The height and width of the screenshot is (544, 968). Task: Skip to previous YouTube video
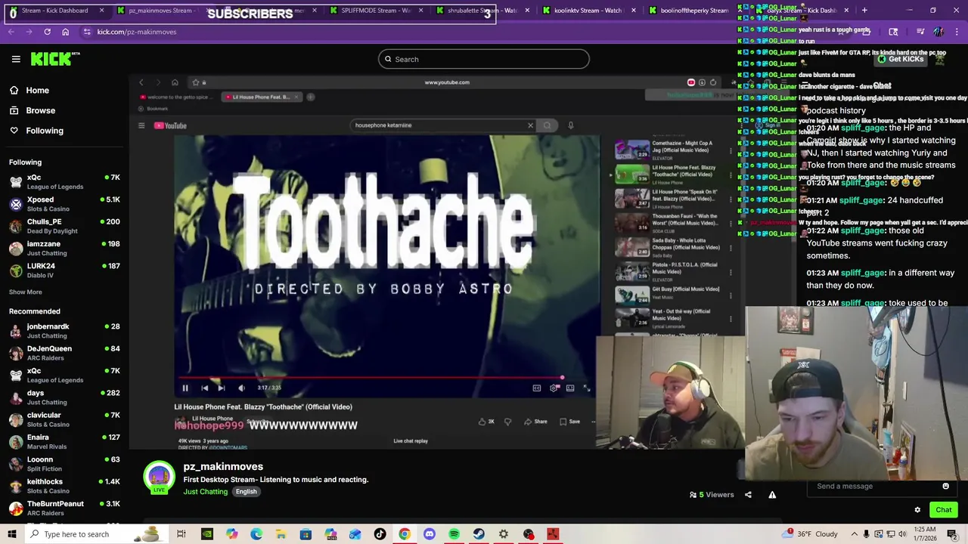click(x=204, y=388)
